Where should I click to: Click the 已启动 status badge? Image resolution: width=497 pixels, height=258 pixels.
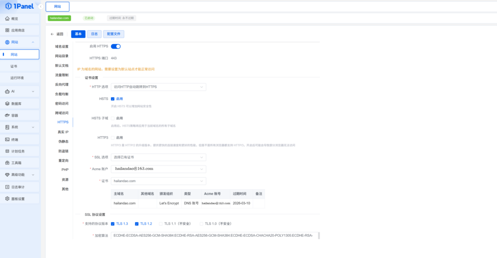89,18
